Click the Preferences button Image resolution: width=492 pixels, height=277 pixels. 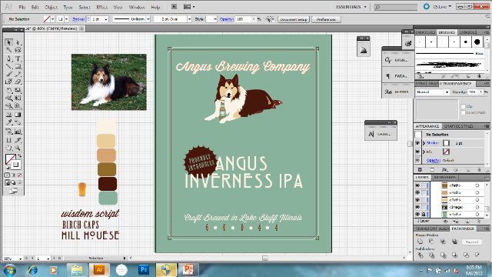pos(326,19)
